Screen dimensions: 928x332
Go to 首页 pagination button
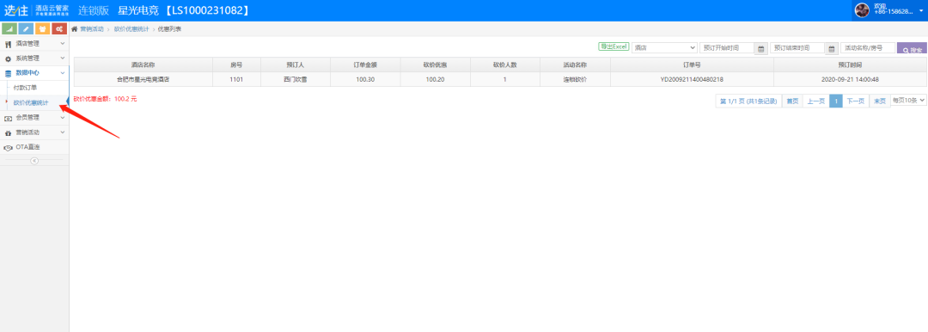coord(792,101)
